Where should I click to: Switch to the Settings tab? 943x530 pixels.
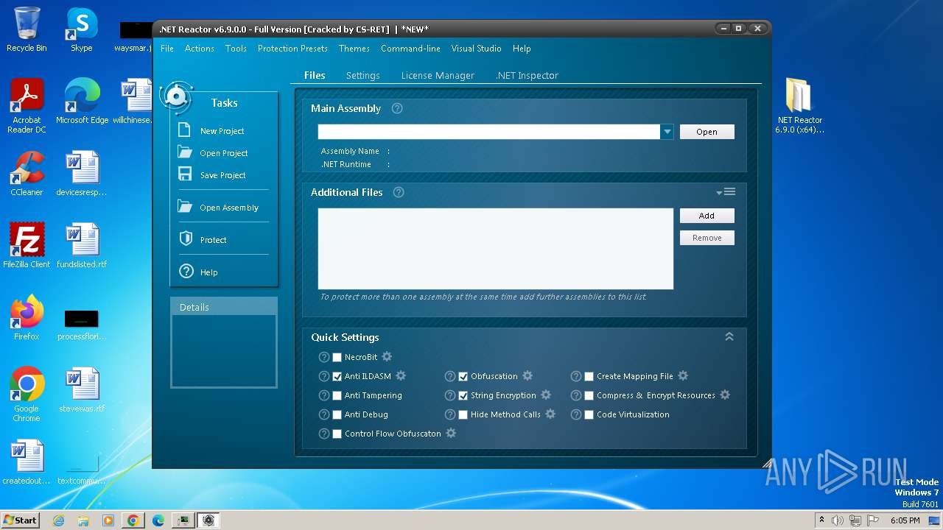click(363, 75)
